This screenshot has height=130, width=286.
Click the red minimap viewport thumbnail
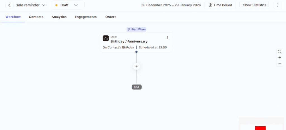coord(260,128)
